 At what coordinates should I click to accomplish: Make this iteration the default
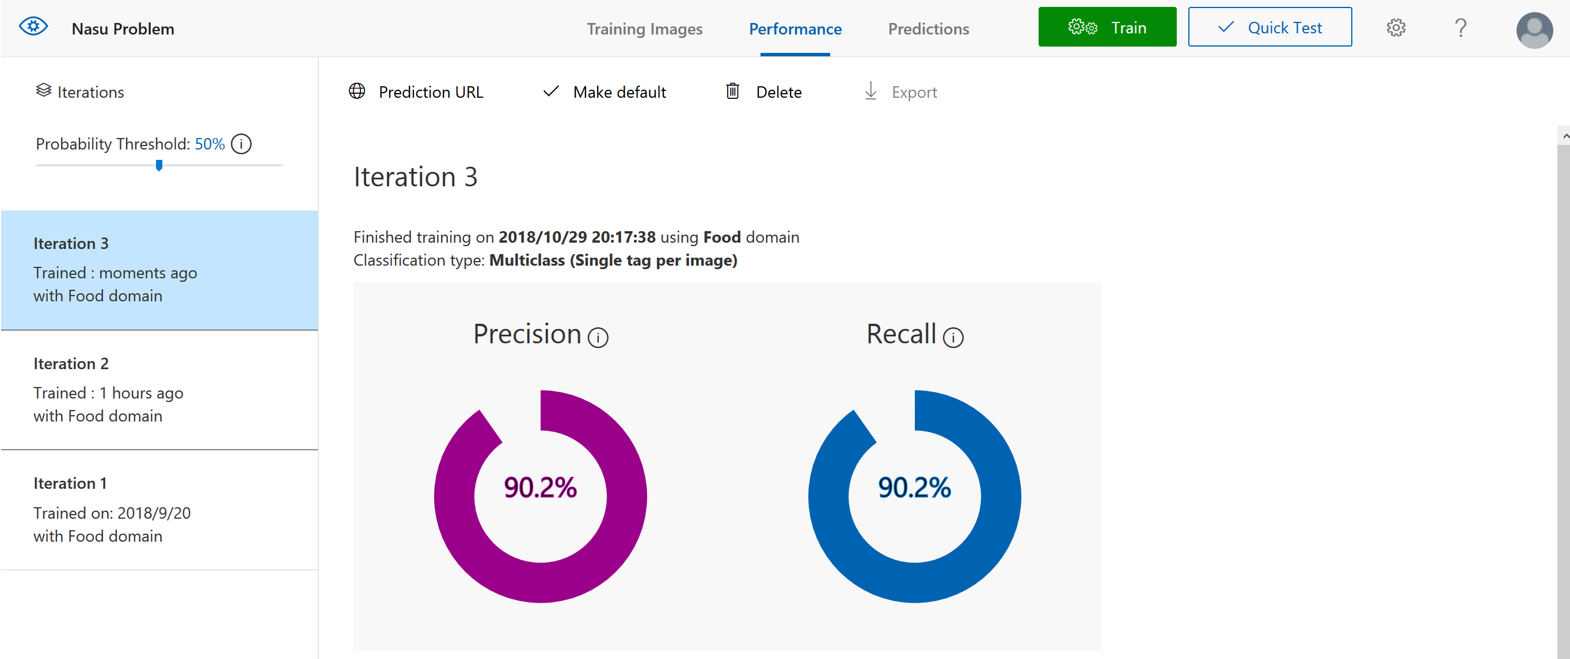(604, 92)
